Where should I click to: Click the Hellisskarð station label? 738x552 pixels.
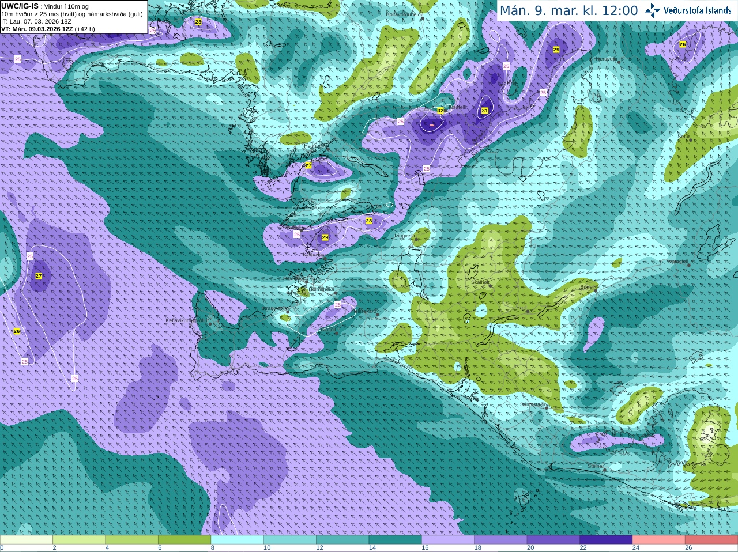pos(364,311)
